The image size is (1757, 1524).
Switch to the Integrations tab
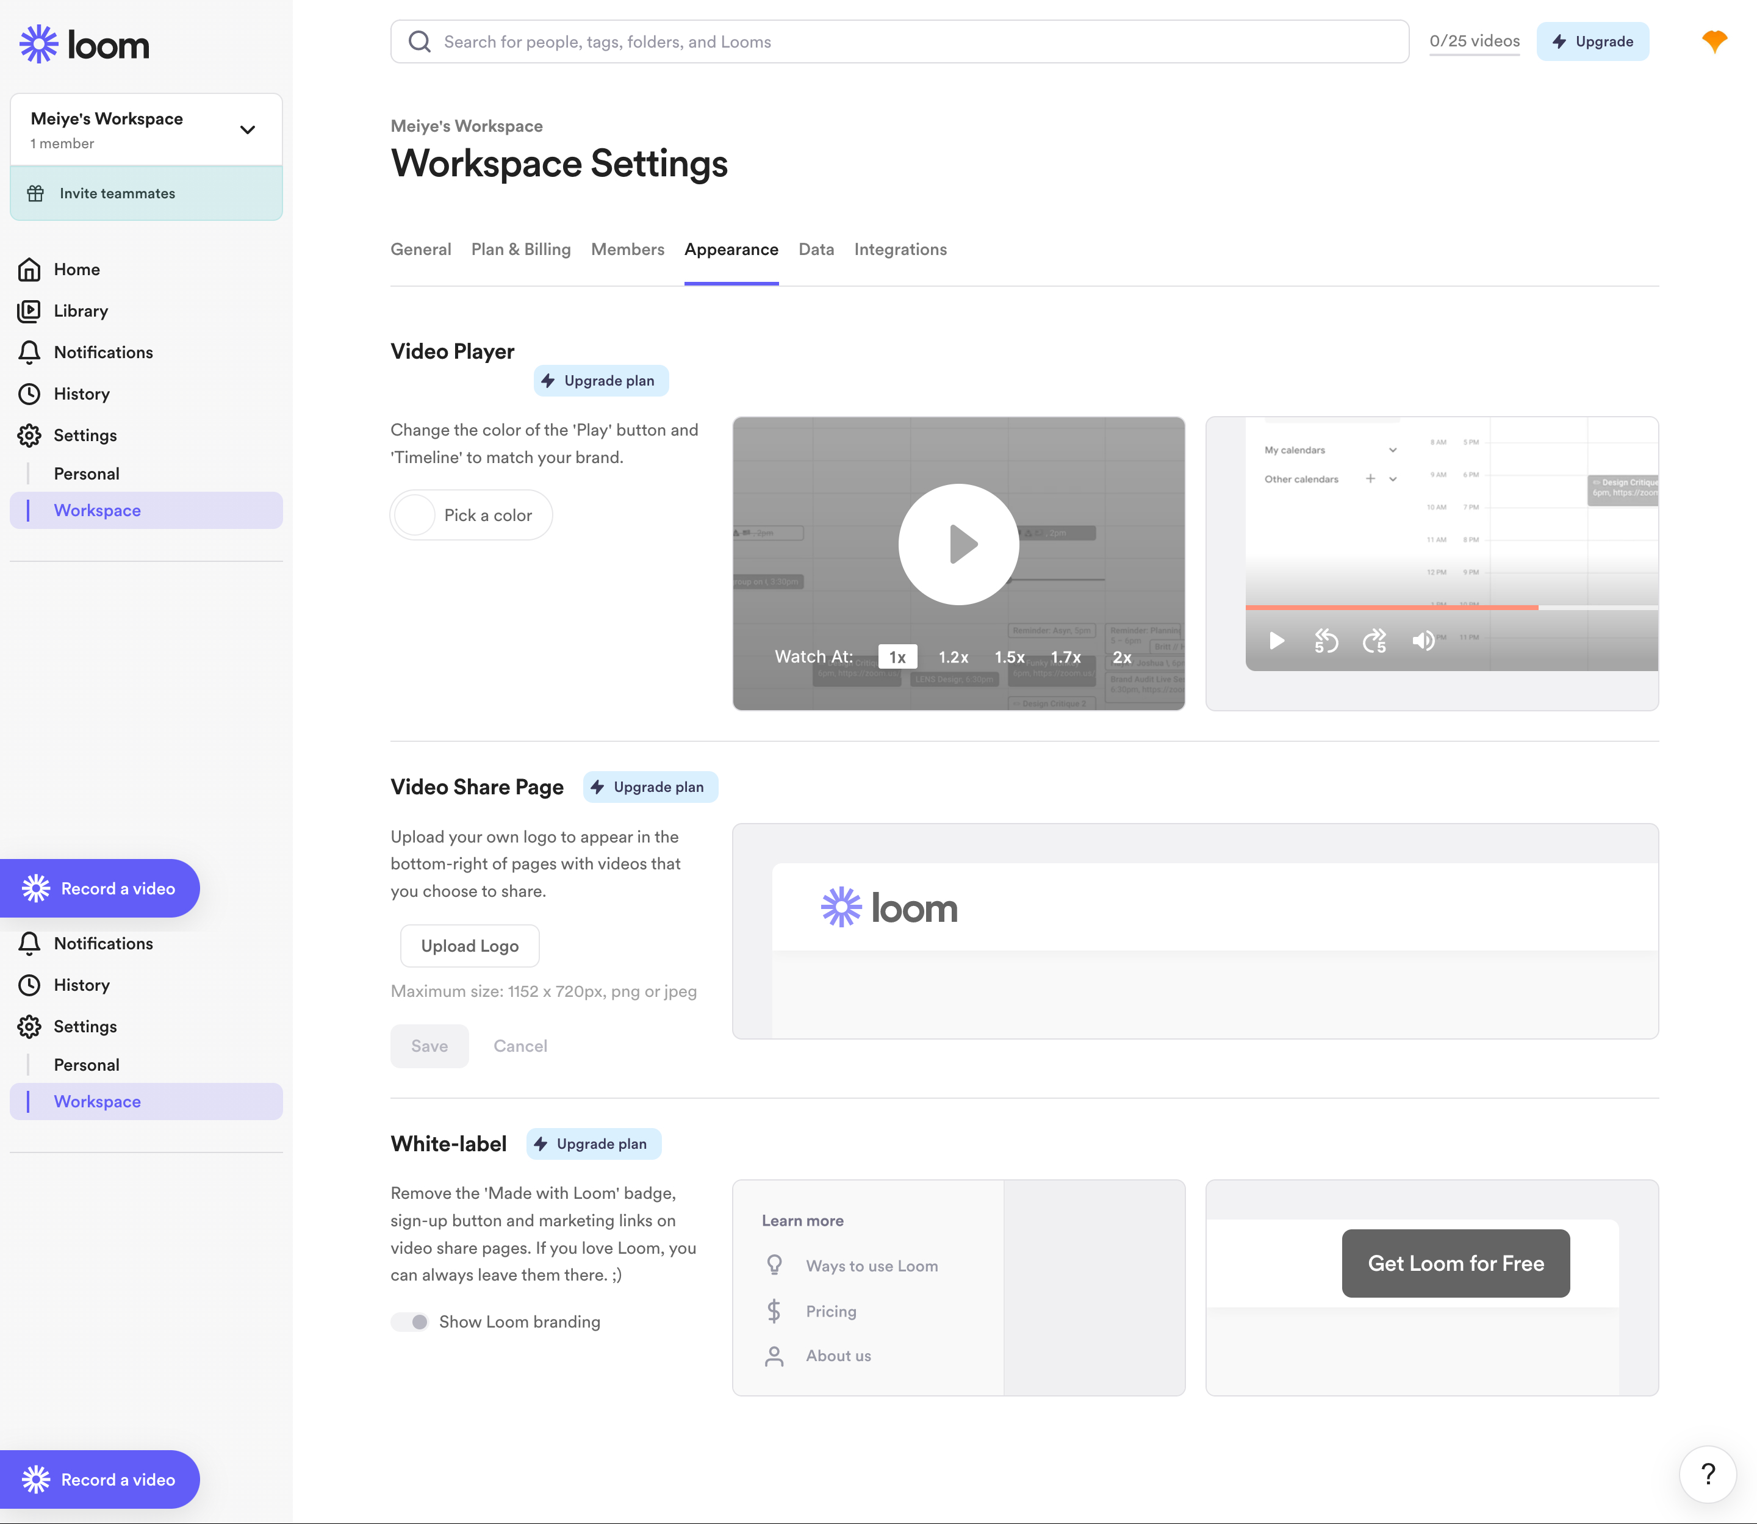tap(900, 249)
